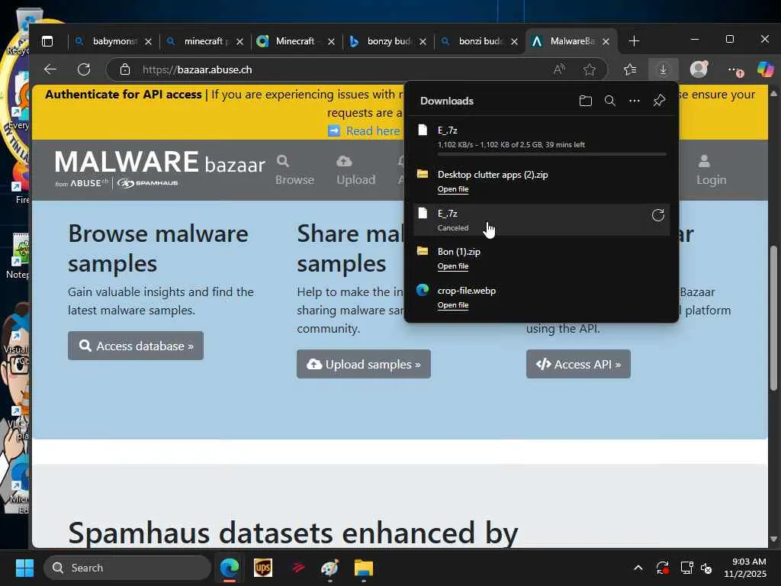Close the babymonster tab
The height and width of the screenshot is (586, 781).
(x=148, y=42)
